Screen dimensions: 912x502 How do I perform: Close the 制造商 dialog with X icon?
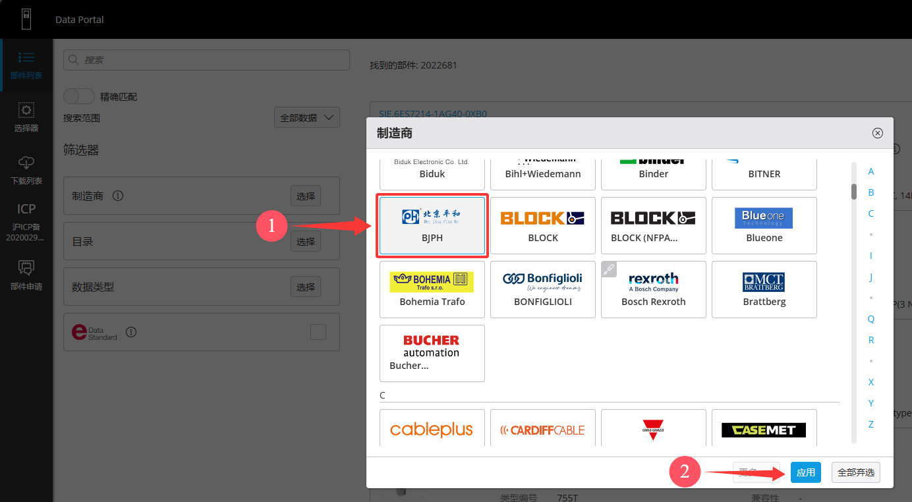877,133
